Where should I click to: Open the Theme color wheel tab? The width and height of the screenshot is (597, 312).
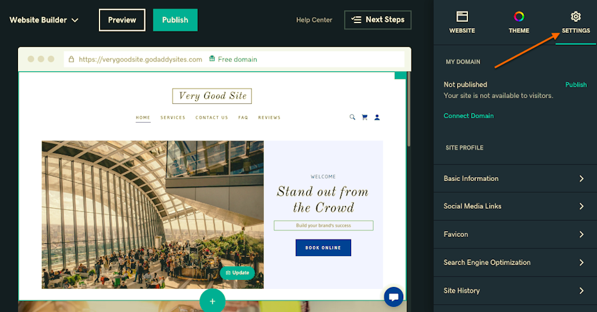pyautogui.click(x=519, y=22)
